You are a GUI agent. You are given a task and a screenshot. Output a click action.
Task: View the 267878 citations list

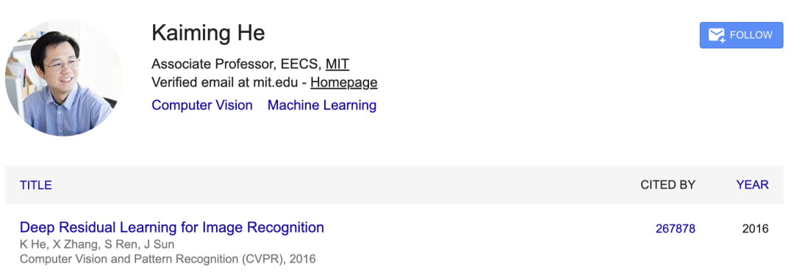tap(676, 229)
